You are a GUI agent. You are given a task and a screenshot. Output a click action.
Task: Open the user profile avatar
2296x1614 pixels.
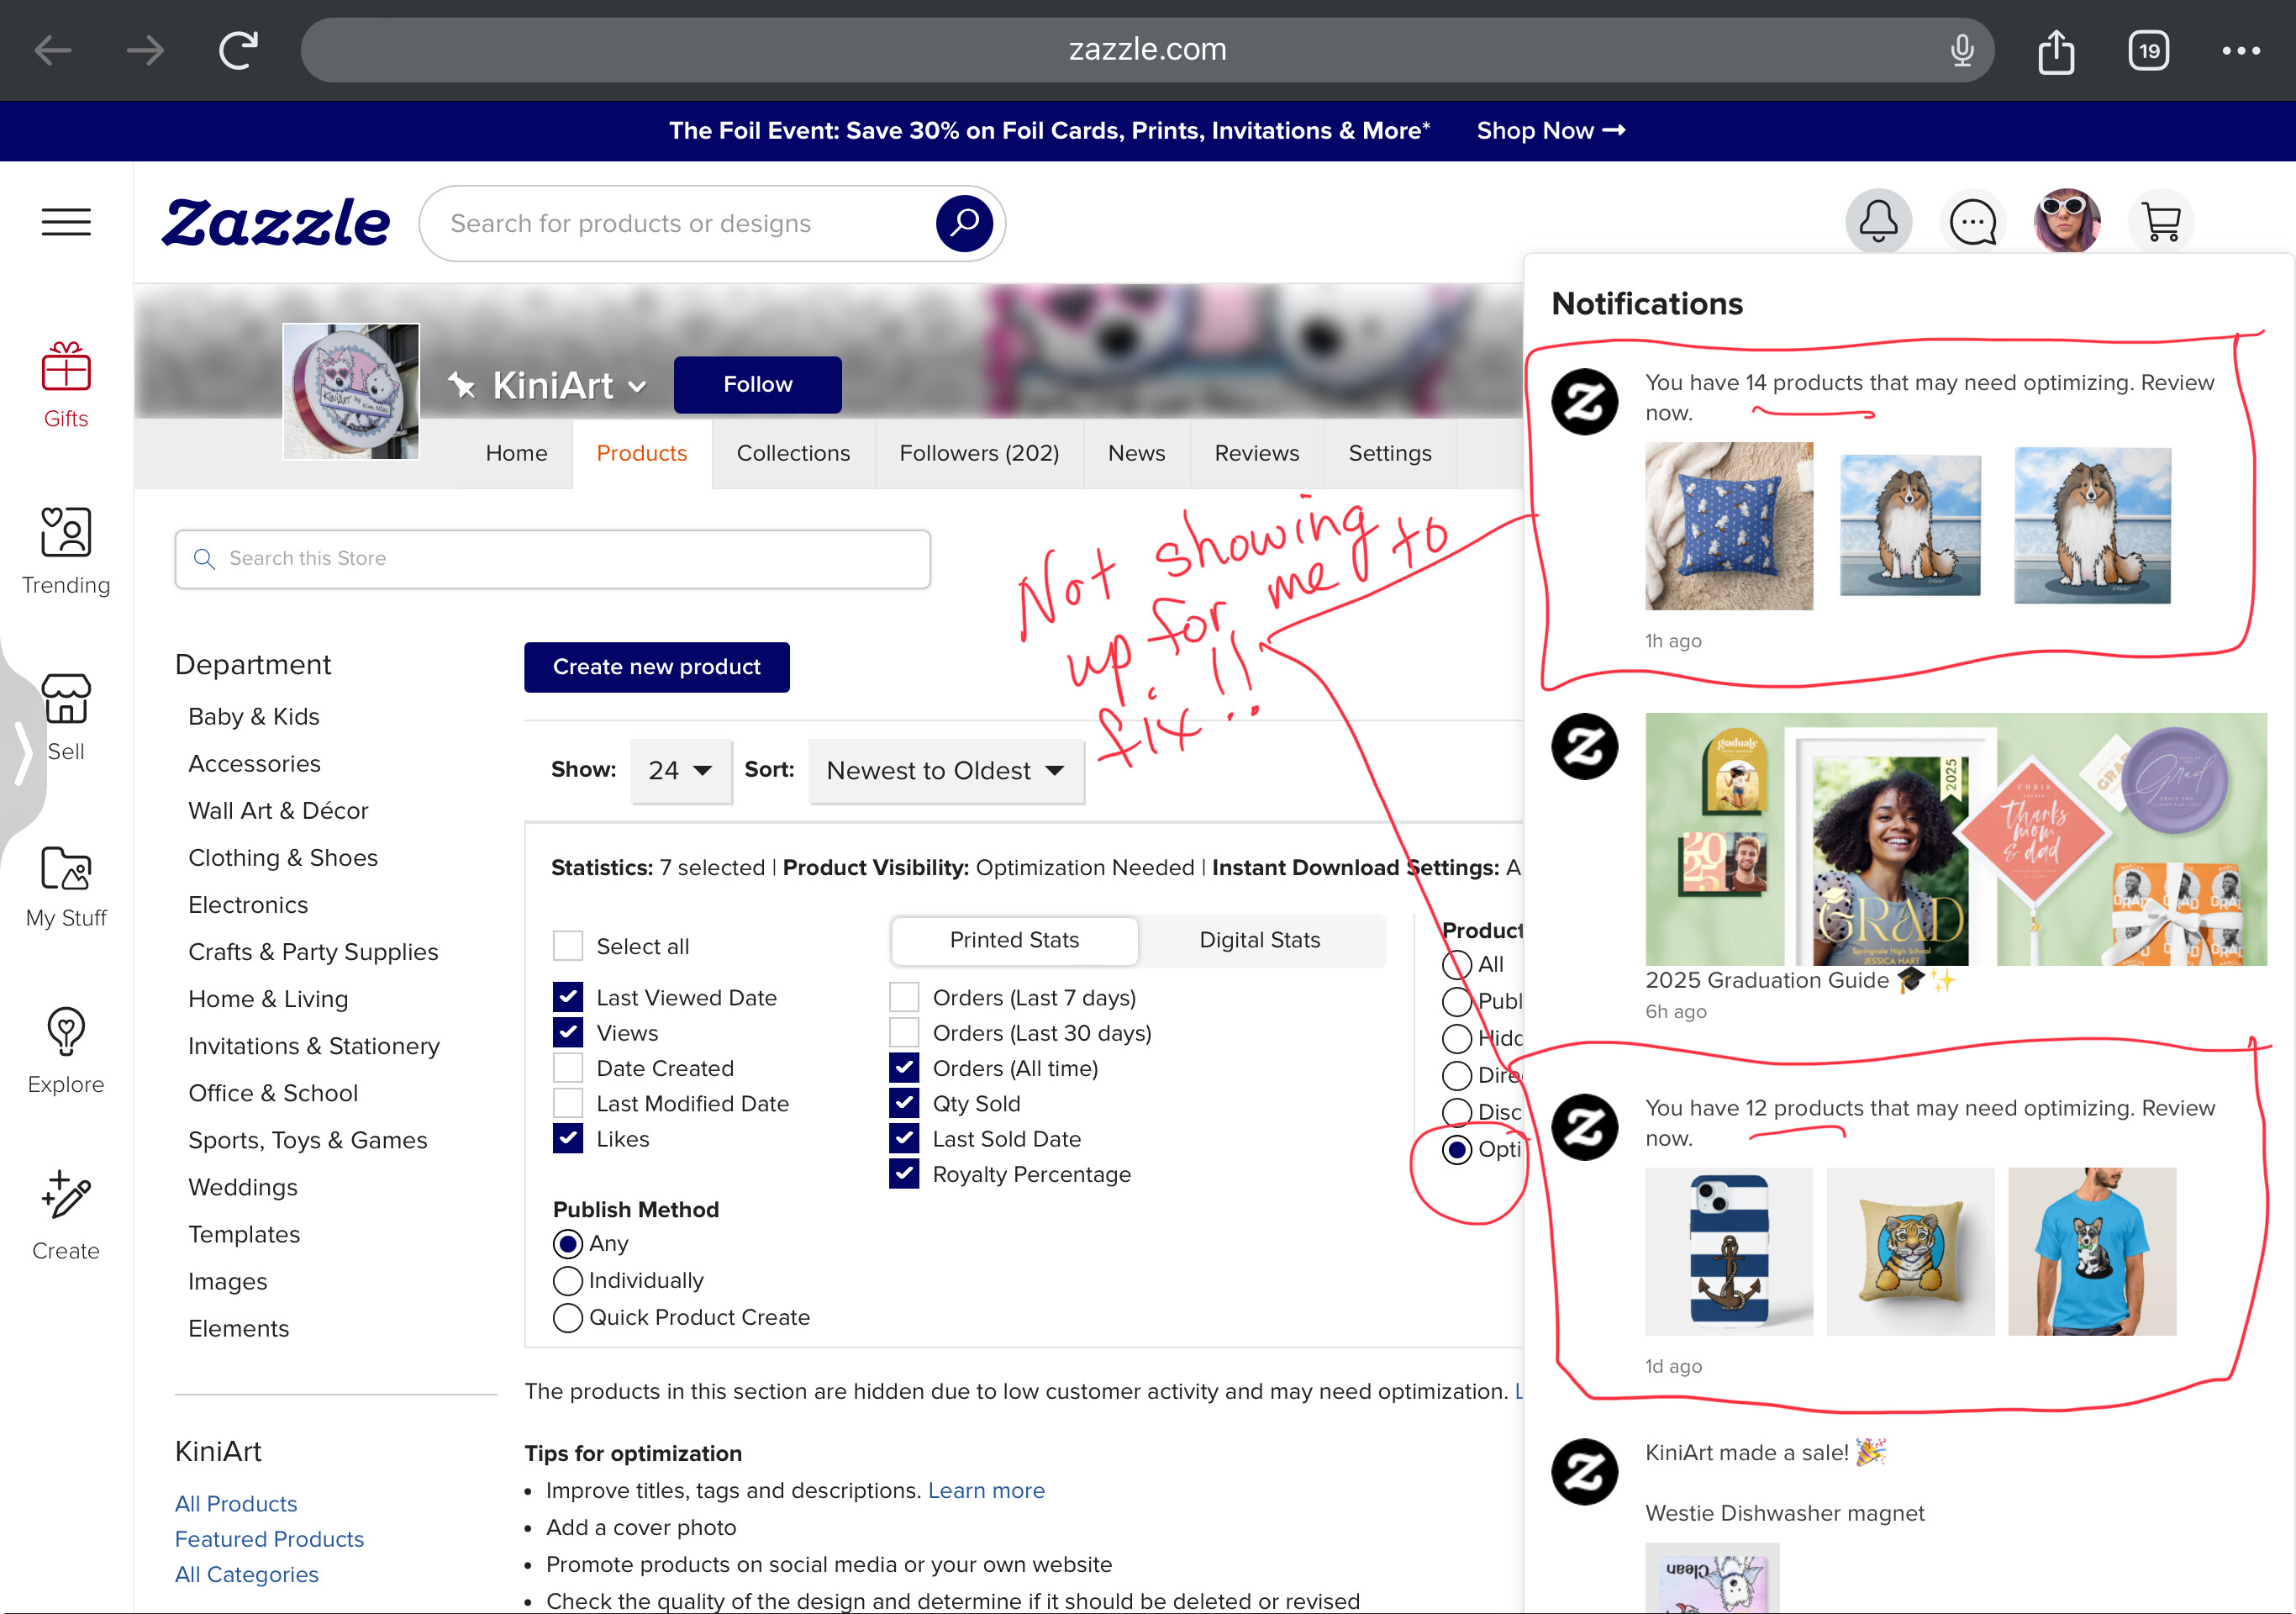[2066, 221]
